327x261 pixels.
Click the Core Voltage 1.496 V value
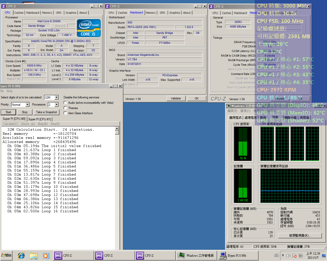[x=67, y=35]
